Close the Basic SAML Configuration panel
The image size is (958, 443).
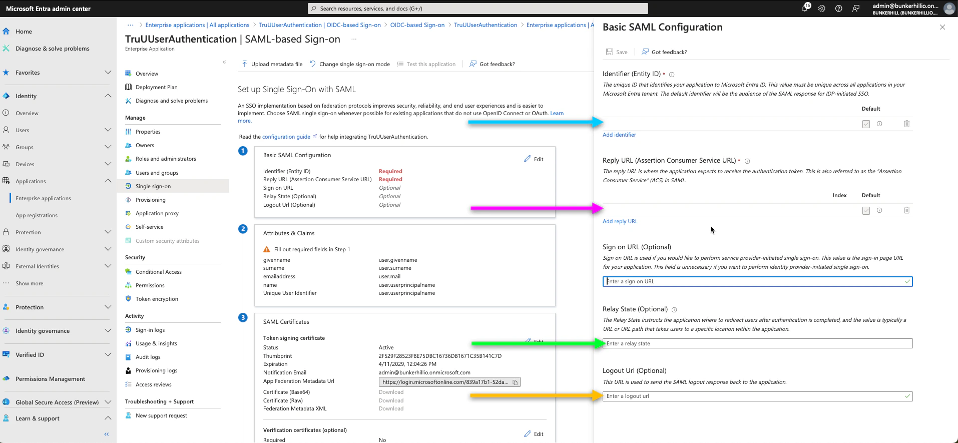(942, 27)
